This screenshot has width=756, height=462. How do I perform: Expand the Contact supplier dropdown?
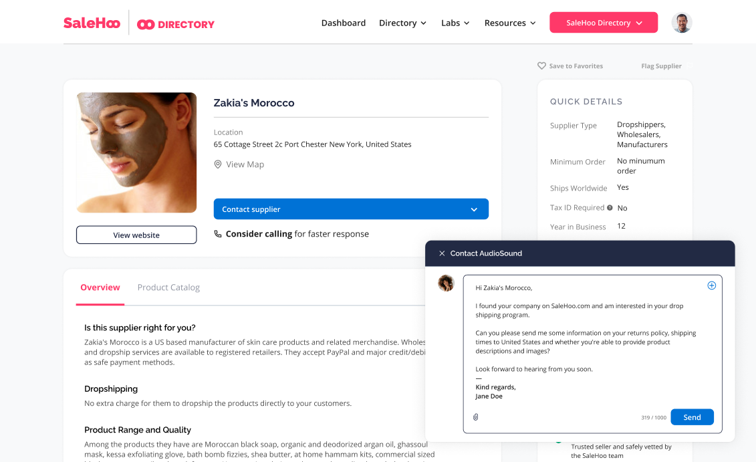pos(351,209)
